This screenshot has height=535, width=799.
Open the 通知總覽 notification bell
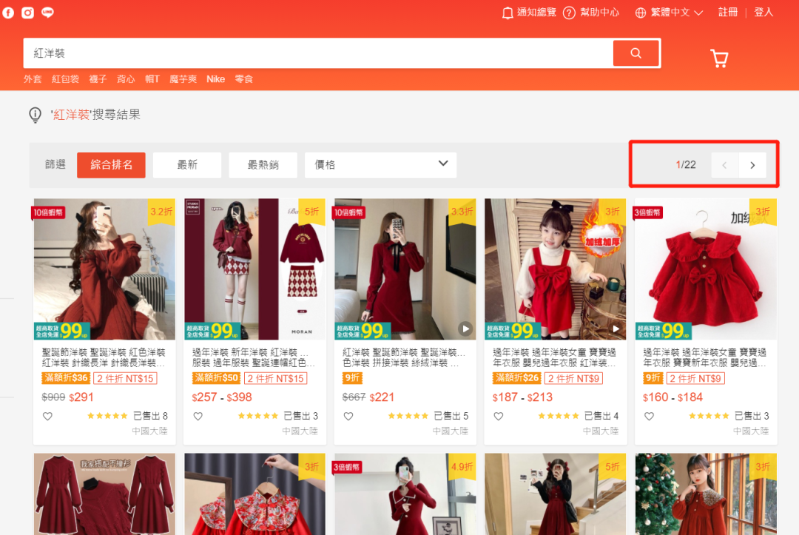coord(508,13)
